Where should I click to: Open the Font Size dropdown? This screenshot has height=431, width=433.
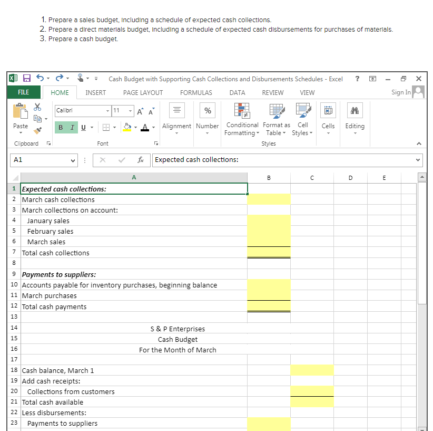pos(129,111)
